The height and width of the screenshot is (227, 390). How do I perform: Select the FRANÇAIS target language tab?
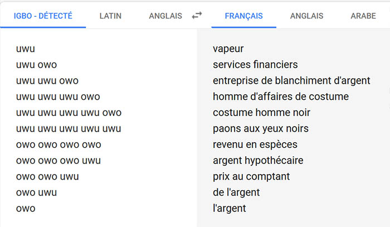243,16
